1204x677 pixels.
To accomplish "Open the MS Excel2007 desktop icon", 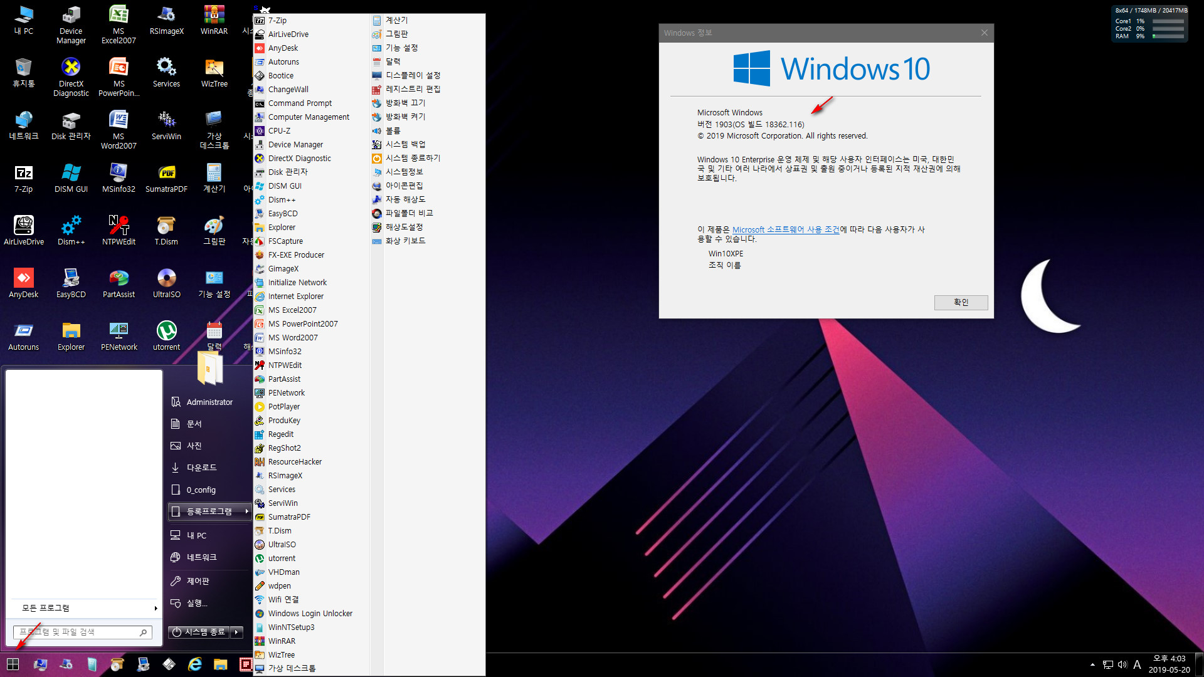I will coord(119,25).
